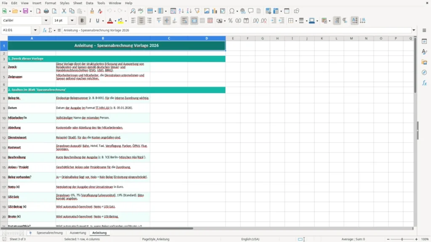Click the sidebar settings hamburger button
Screen dimensions: 431x242
[424, 30]
